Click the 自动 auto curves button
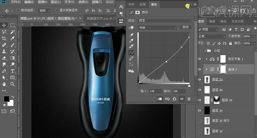The width and height of the screenshot is (257, 138). pos(186,27)
